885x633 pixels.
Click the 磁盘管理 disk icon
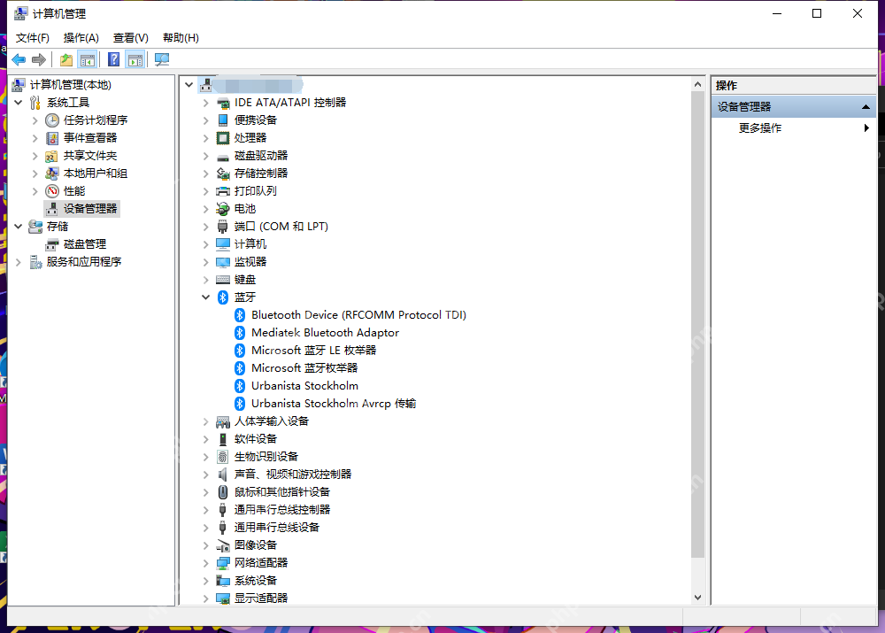[x=52, y=244]
